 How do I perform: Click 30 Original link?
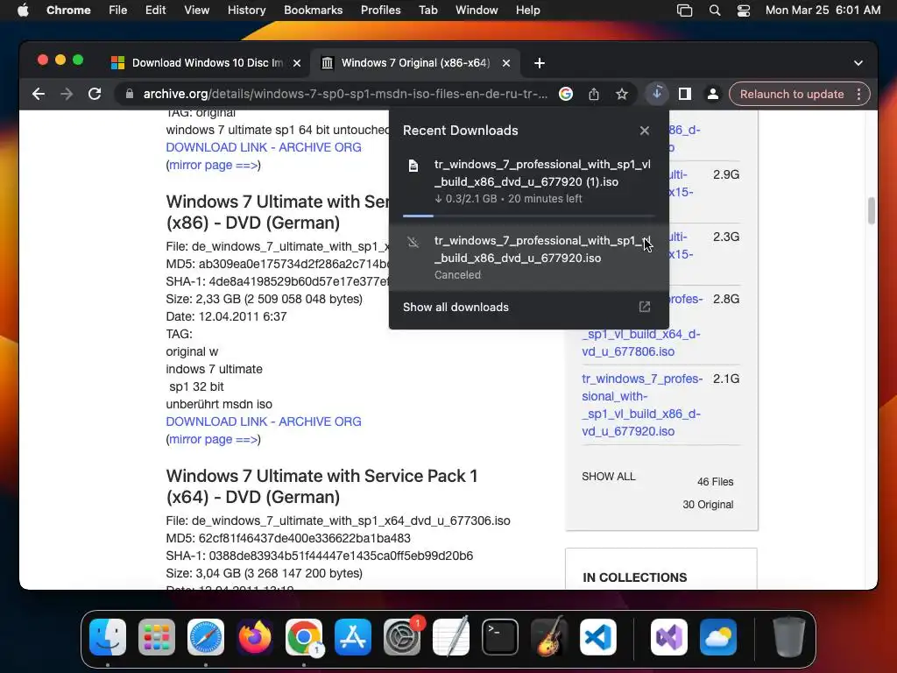pos(708,504)
